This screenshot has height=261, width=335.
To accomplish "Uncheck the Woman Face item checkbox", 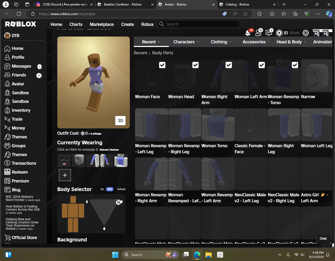I will [162, 65].
